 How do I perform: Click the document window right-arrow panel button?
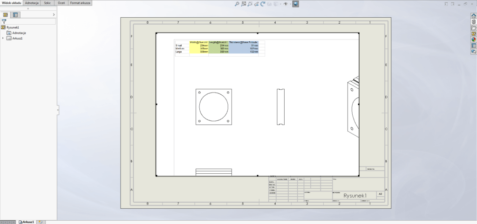pyautogui.click(x=453, y=4)
